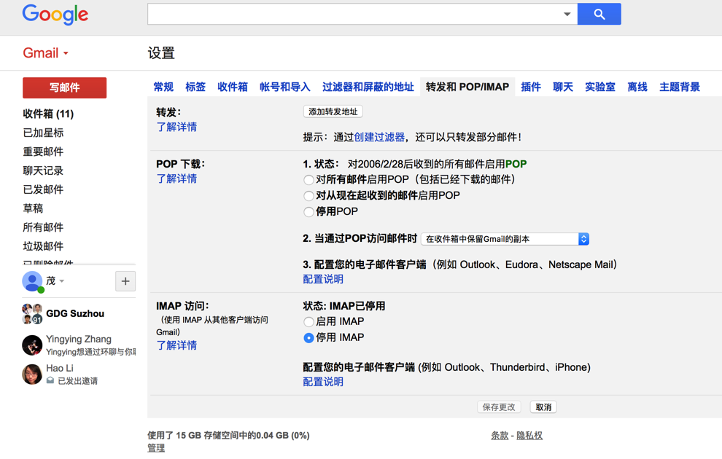Open GDG Suzhou group avatar
The height and width of the screenshot is (459, 722).
(32, 314)
